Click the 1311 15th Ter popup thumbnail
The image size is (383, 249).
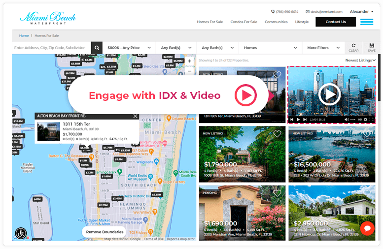[49, 131]
